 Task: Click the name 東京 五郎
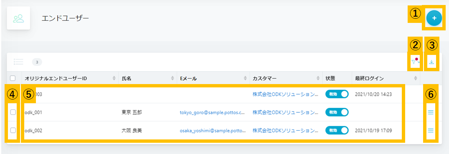point(132,112)
